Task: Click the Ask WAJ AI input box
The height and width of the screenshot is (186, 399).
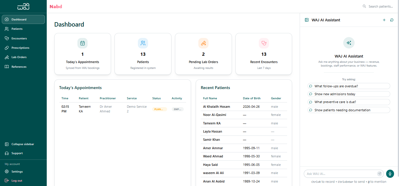Action: click(x=340, y=174)
